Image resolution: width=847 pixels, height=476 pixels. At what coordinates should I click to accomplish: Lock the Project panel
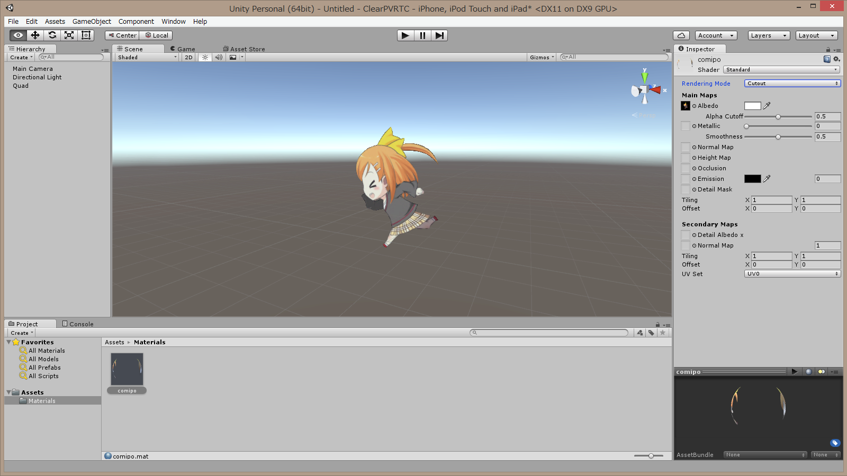click(x=657, y=324)
